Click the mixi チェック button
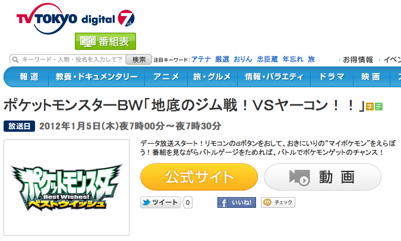 [278, 202]
